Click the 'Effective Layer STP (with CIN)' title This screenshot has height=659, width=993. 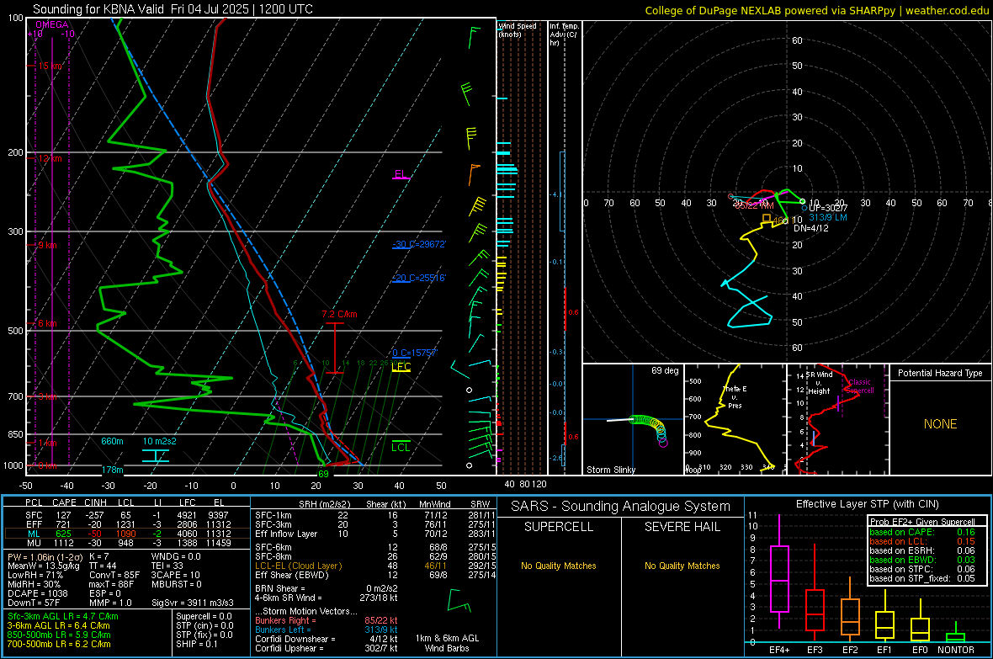(x=868, y=504)
